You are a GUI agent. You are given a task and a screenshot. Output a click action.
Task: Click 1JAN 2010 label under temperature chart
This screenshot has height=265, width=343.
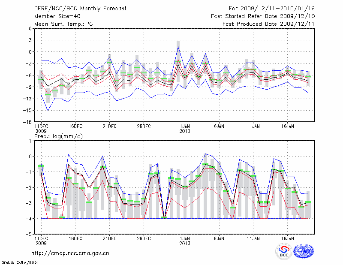(185, 129)
